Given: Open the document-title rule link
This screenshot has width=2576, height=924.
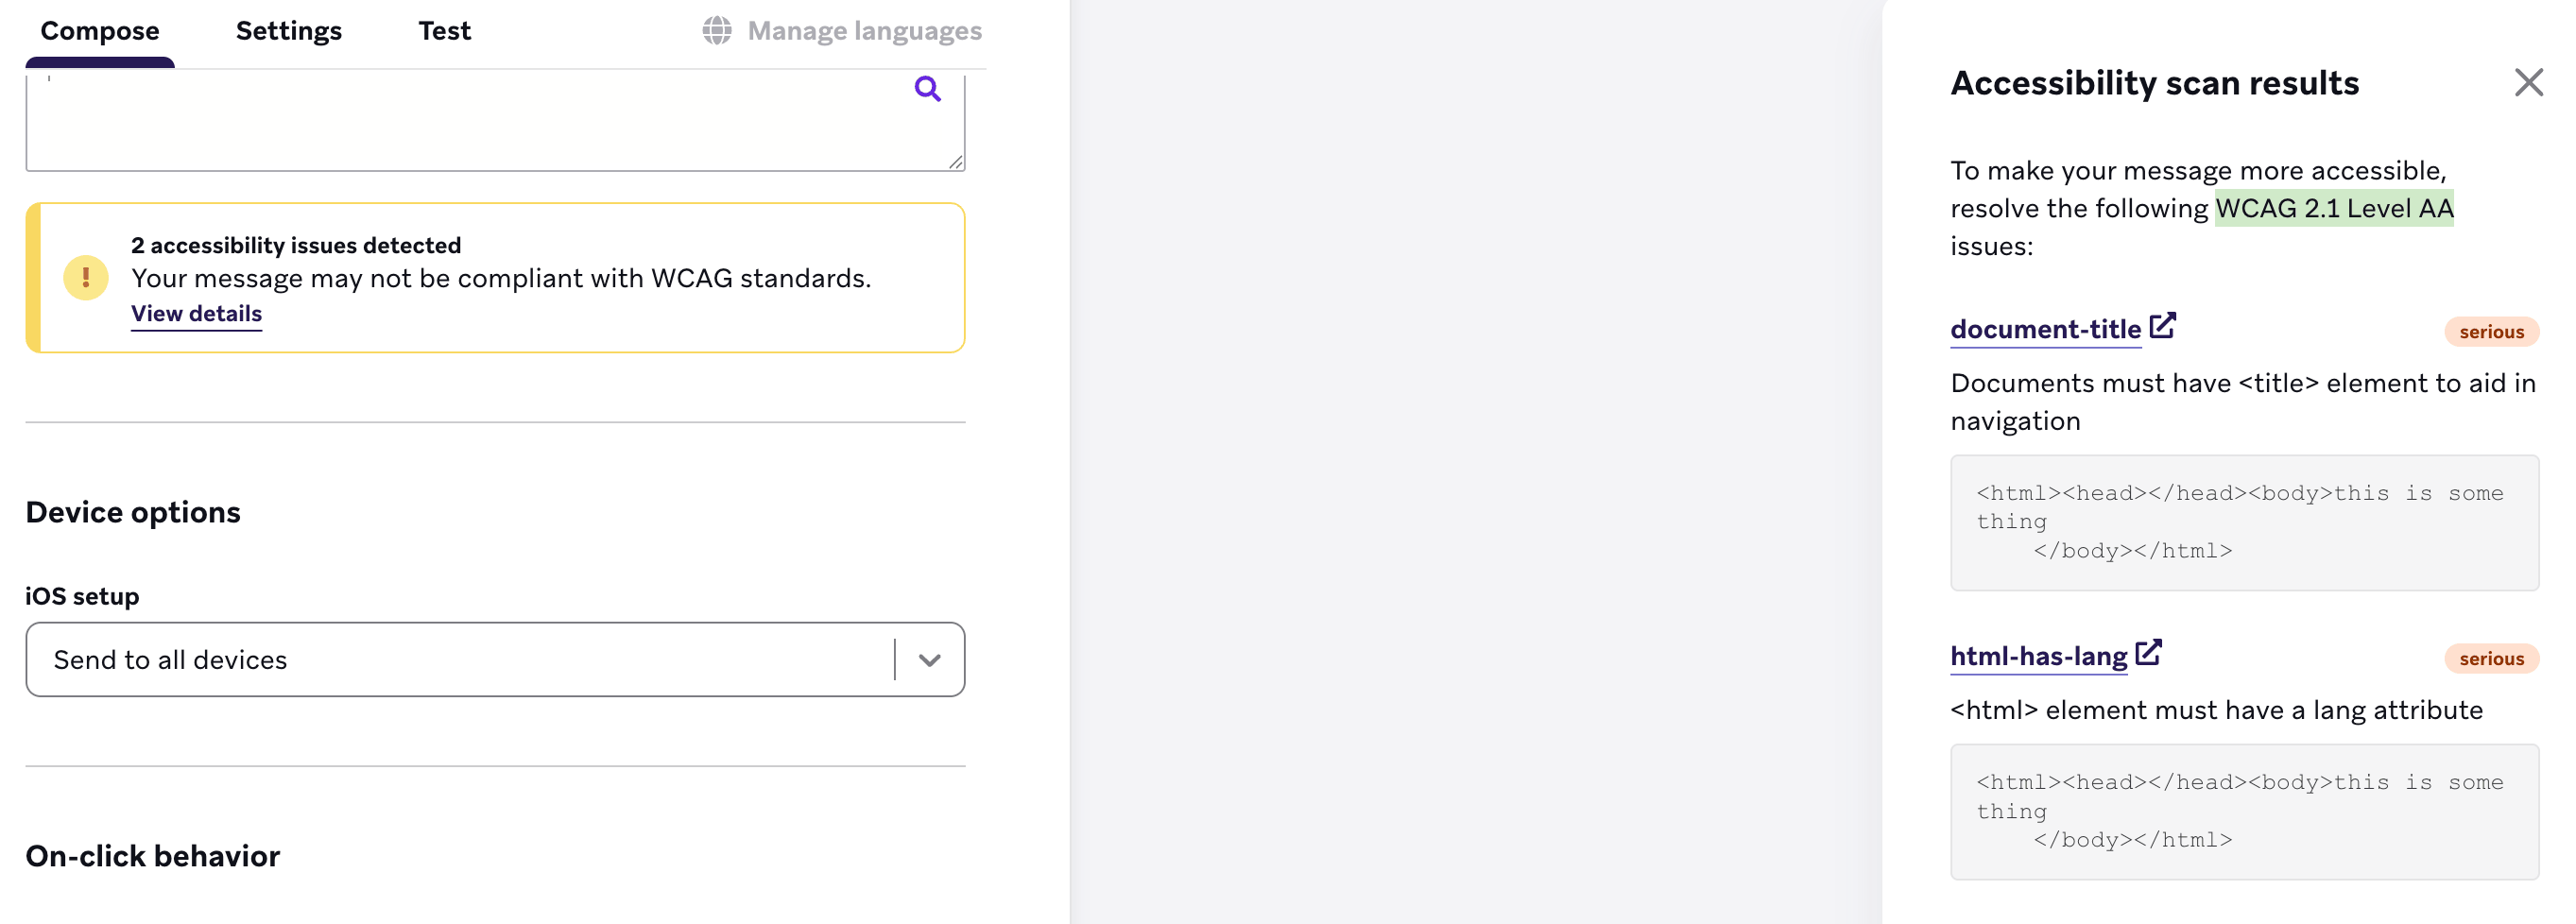Looking at the screenshot, I should pyautogui.click(x=2045, y=329).
